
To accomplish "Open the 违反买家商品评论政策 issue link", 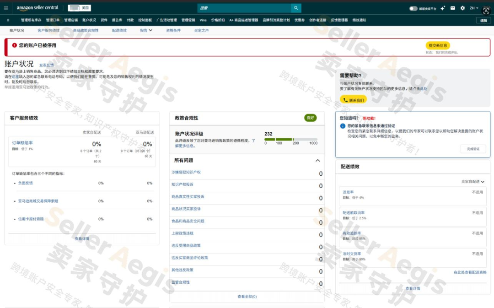I will click(x=190, y=258).
